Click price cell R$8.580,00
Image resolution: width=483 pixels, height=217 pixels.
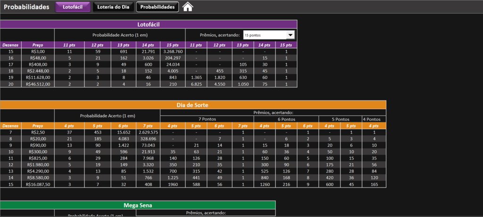click(38, 177)
